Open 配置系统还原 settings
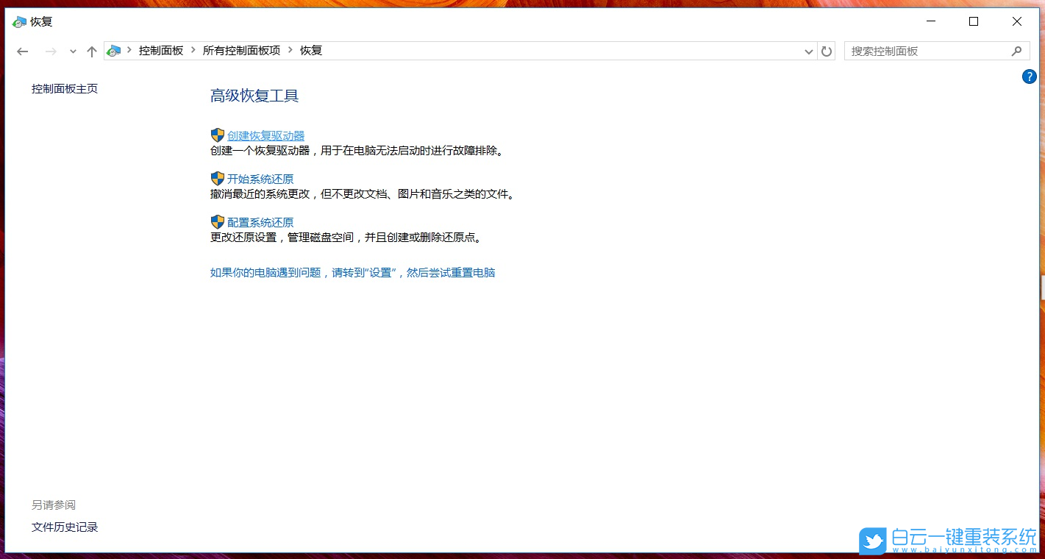Image resolution: width=1045 pixels, height=559 pixels. click(x=260, y=221)
